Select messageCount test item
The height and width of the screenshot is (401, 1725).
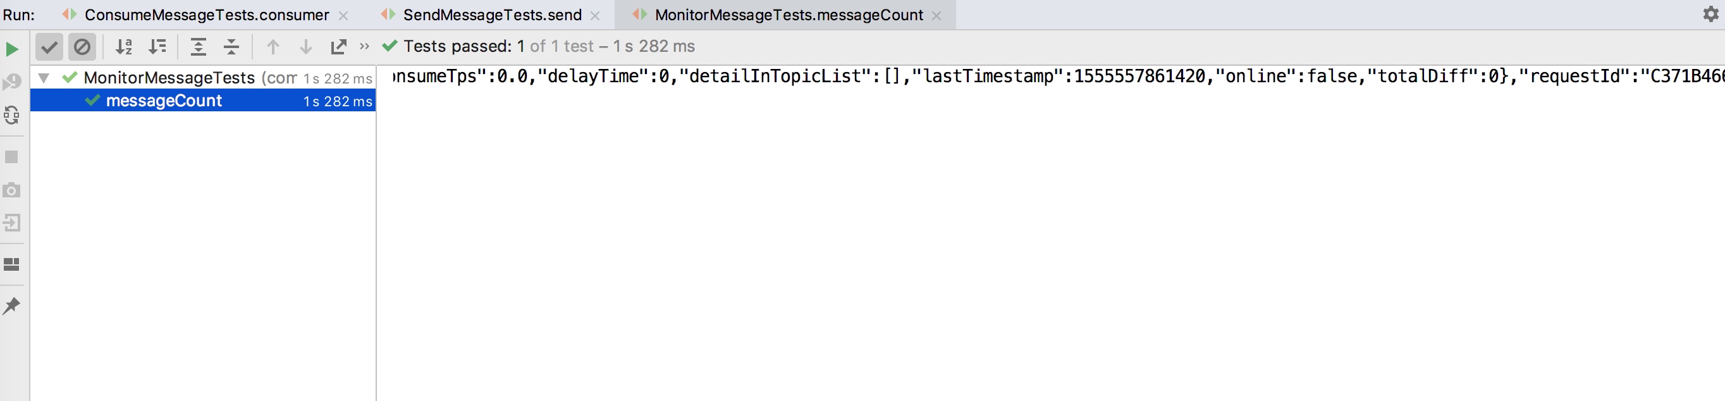[203, 101]
